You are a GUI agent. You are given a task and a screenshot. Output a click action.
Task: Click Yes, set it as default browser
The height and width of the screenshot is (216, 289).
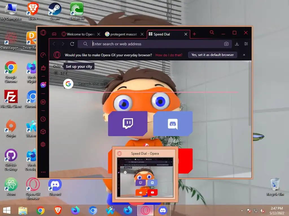213,55
